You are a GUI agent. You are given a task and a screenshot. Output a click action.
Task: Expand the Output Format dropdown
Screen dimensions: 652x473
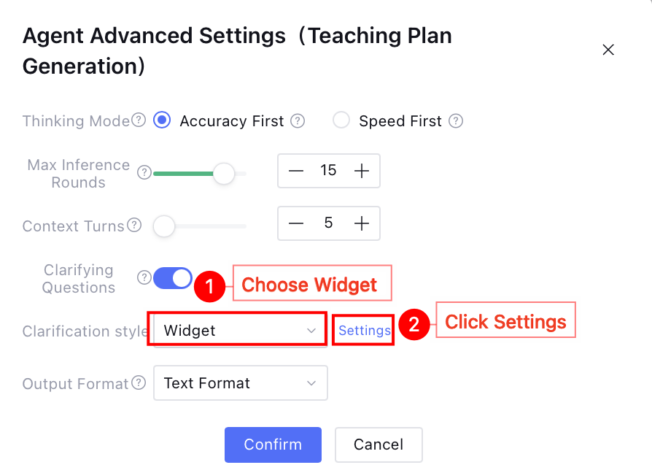(x=240, y=383)
